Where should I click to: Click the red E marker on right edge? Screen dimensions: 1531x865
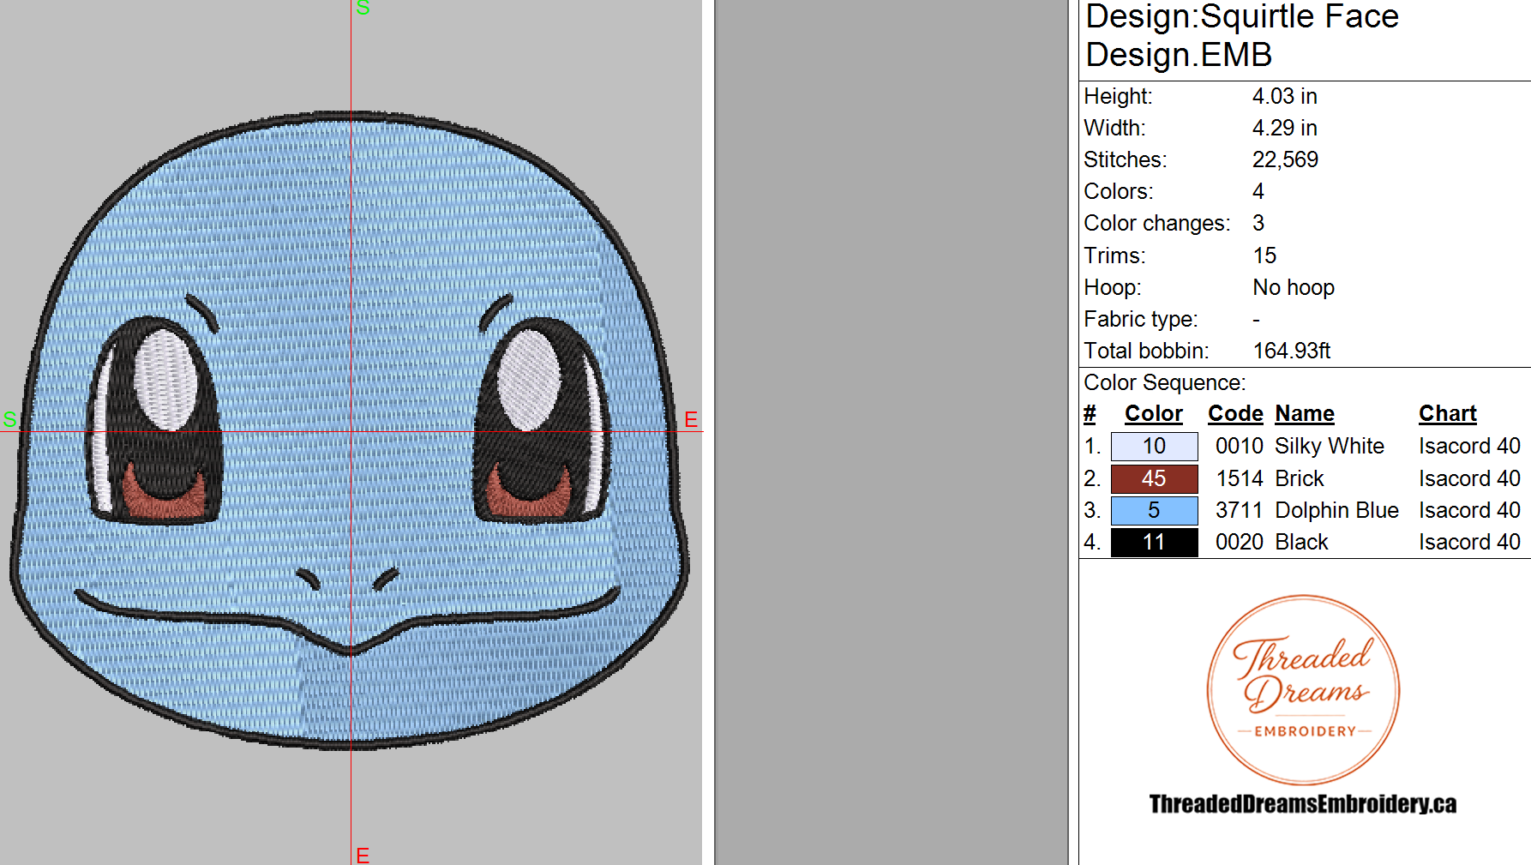tap(691, 419)
